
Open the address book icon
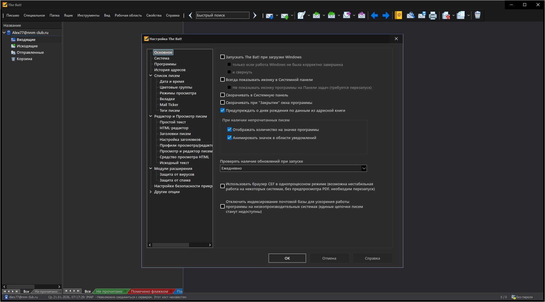pos(398,15)
